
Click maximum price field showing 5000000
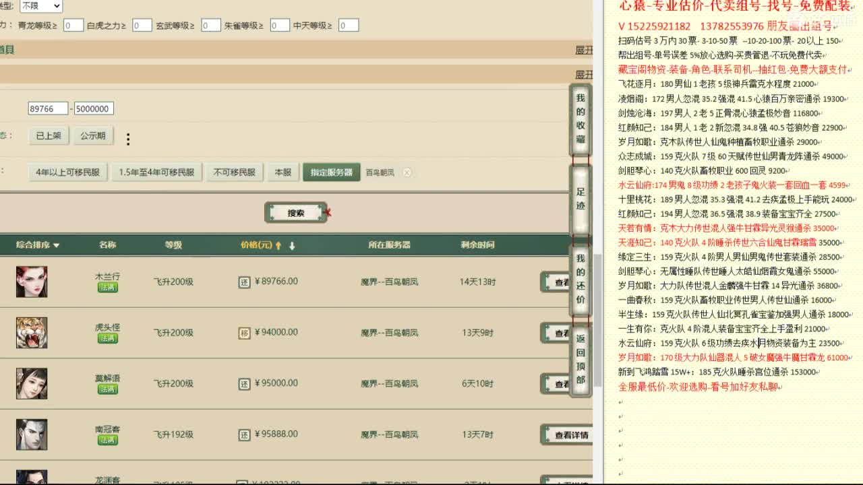[x=94, y=108]
